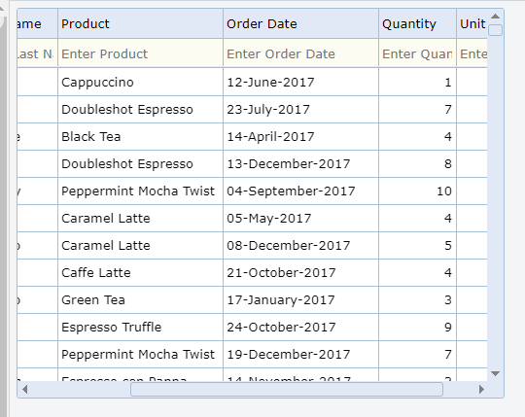
Task: Click the scroll down arrow icon
Action: (495, 373)
